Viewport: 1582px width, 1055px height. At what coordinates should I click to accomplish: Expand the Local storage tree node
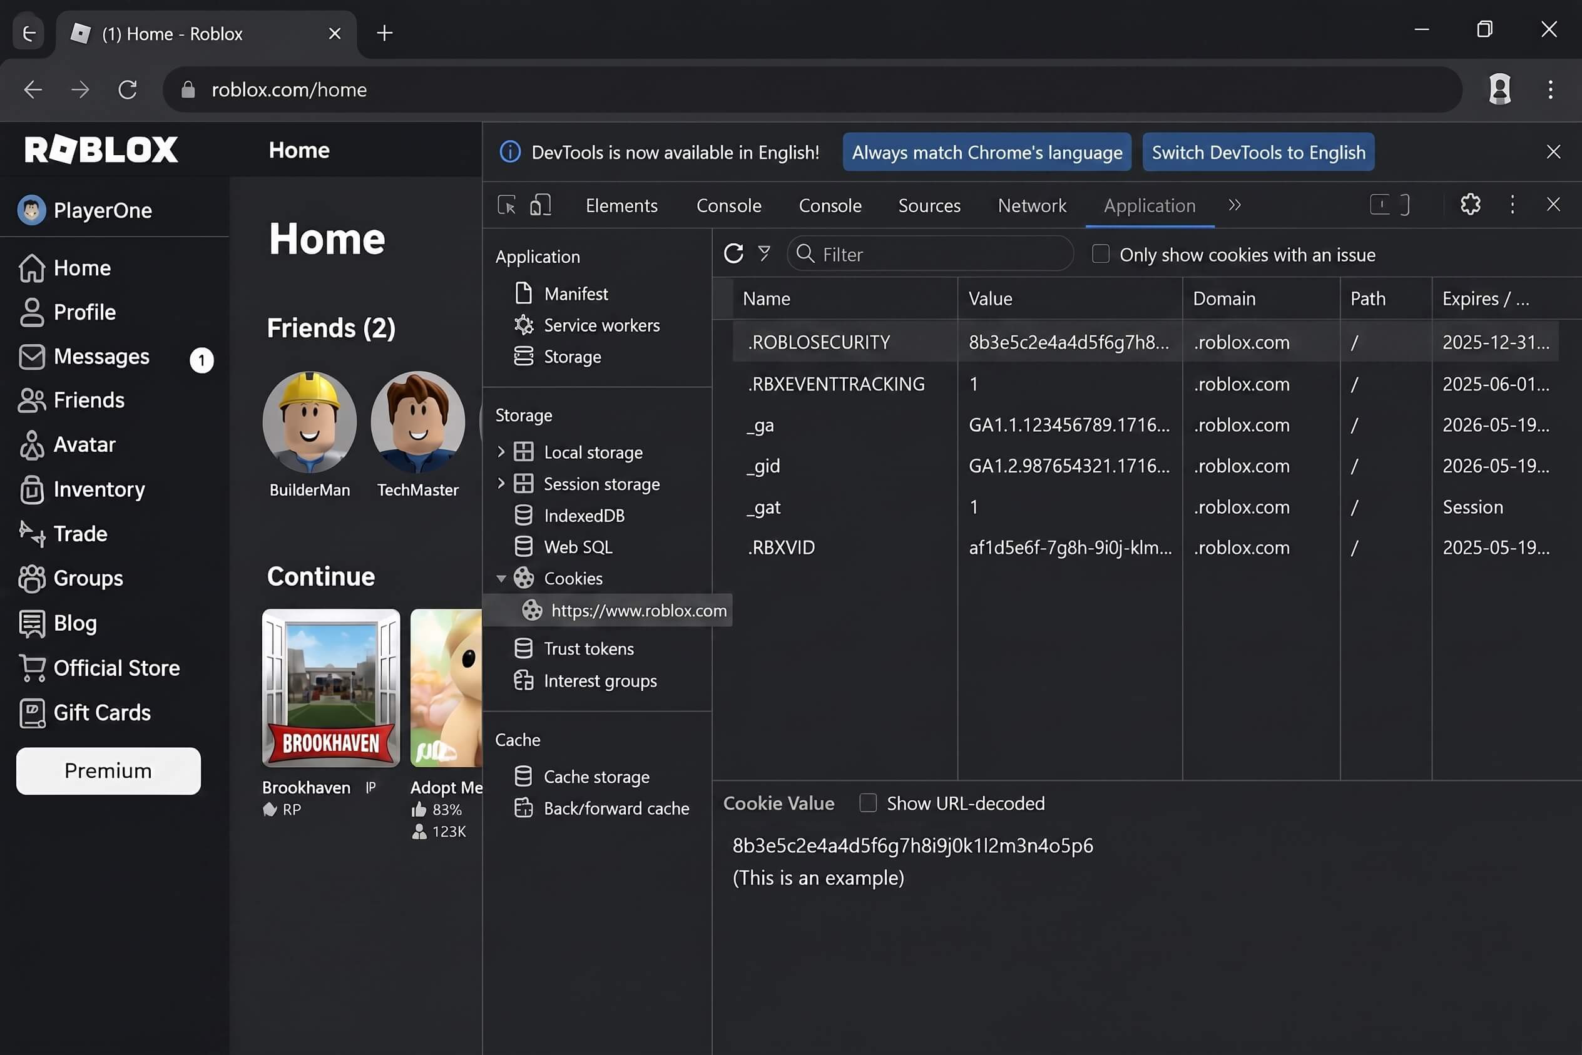[501, 451]
